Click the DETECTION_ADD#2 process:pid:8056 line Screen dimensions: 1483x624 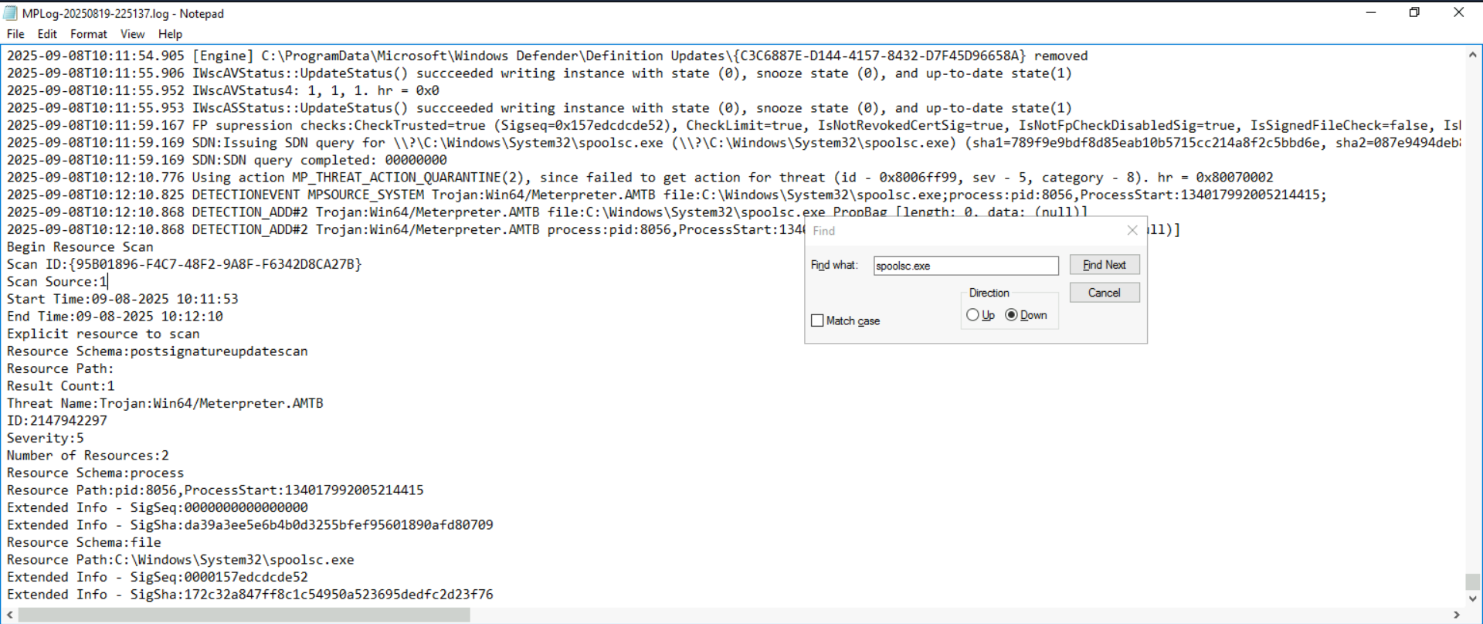[406, 229]
